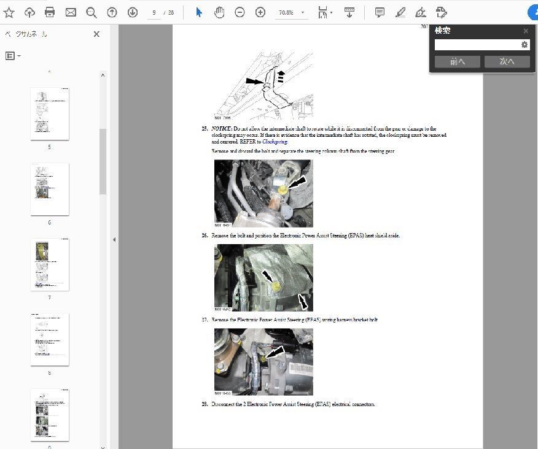Click the 70.8% zoom level field

(286, 13)
